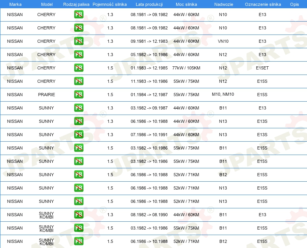Click the Moc silnika column header
The width and height of the screenshot is (307, 248).
click(186, 4)
